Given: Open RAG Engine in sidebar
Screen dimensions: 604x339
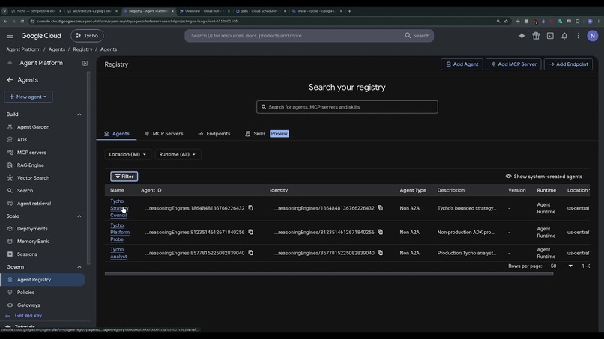Looking at the screenshot, I should (31, 165).
